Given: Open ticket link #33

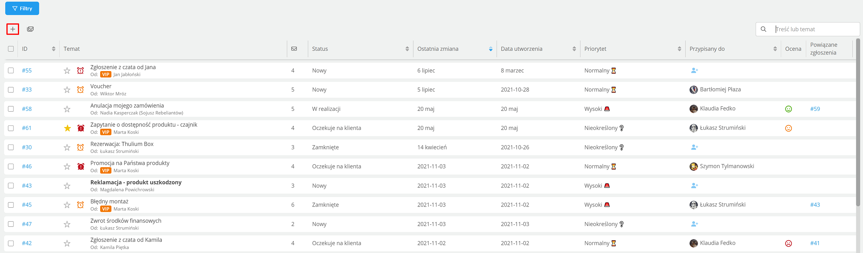Looking at the screenshot, I should tap(27, 90).
